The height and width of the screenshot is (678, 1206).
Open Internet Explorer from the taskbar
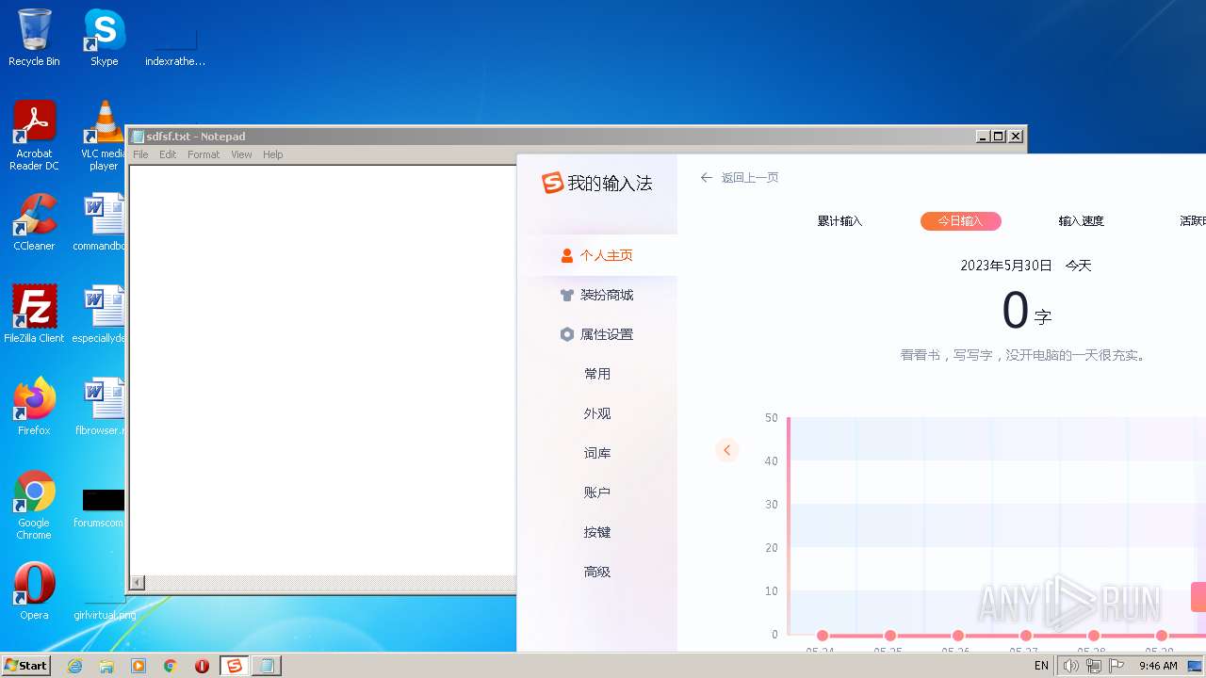pos(75,666)
